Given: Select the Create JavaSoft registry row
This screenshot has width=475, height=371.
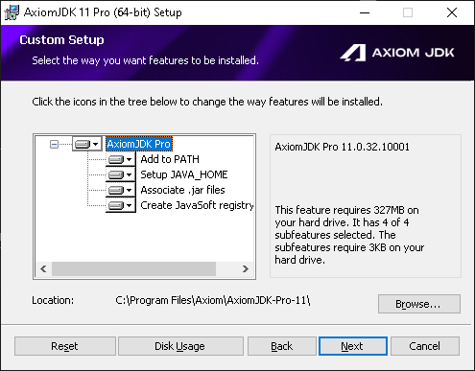Looking at the screenshot, I should coord(197,205).
